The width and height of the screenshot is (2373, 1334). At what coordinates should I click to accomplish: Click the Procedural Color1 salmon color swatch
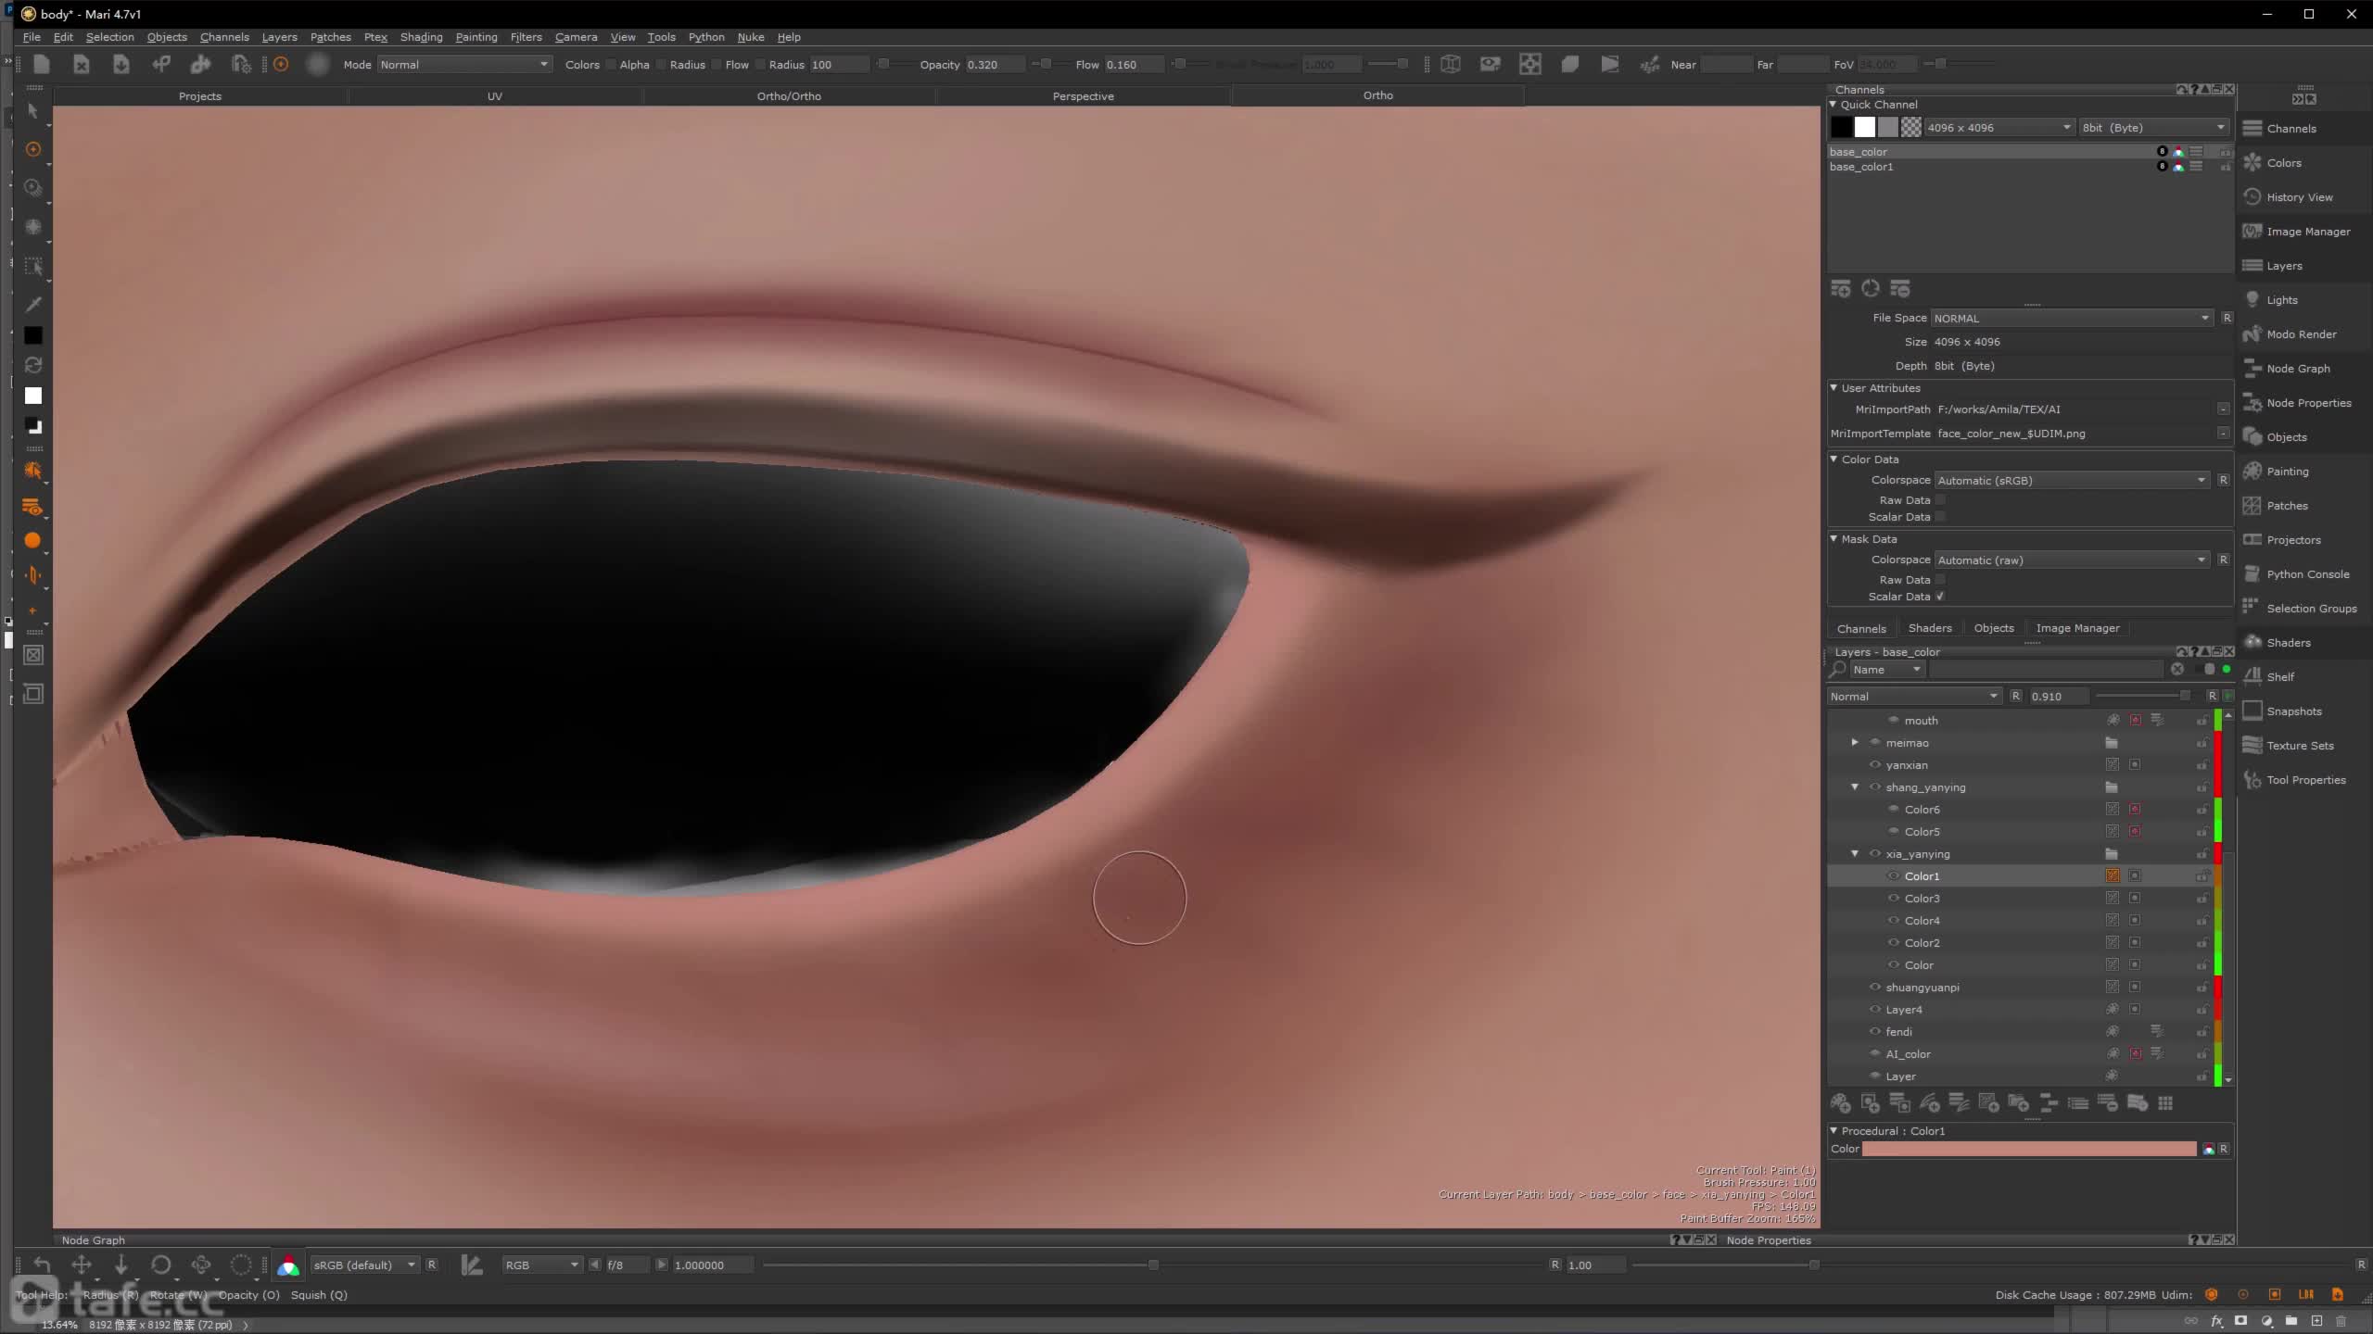click(x=2028, y=1149)
